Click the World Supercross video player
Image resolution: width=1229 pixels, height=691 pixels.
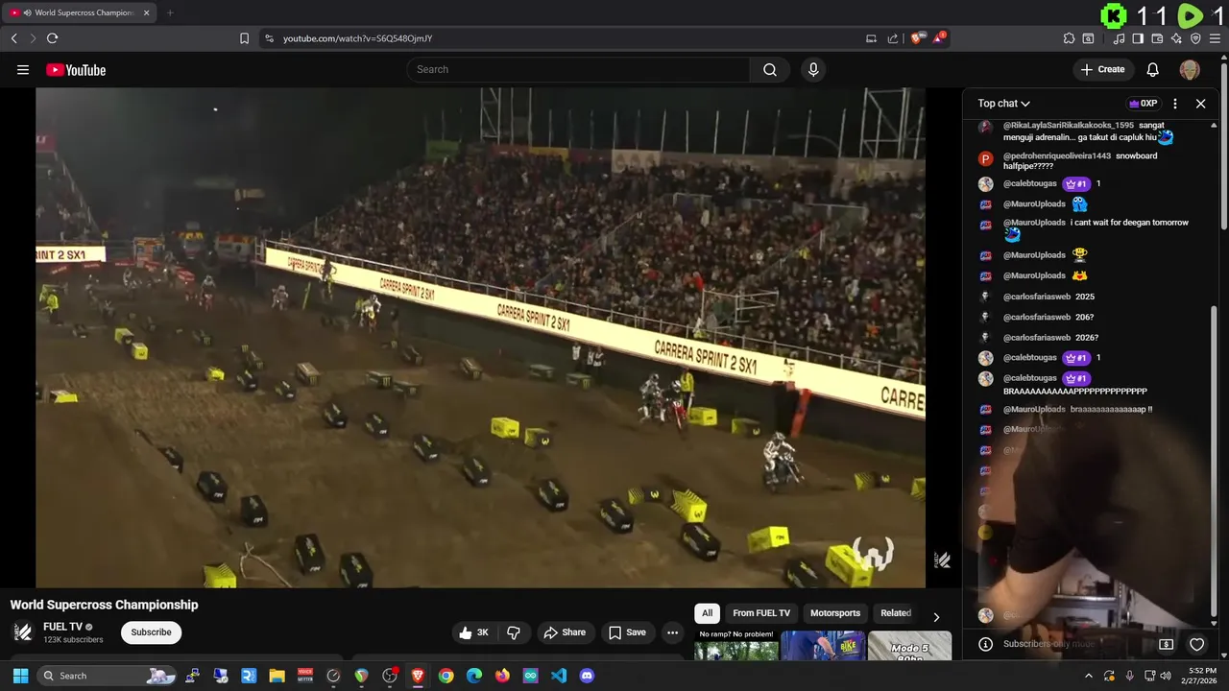pos(480,337)
